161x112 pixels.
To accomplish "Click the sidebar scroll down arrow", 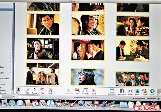I will click(x=13, y=93).
